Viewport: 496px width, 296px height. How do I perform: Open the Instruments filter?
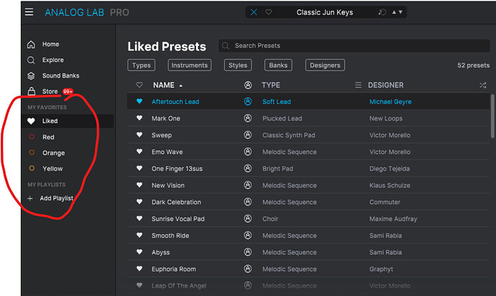[190, 65]
